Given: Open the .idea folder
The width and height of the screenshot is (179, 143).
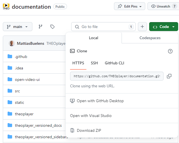Looking at the screenshot, I should point(19,68).
